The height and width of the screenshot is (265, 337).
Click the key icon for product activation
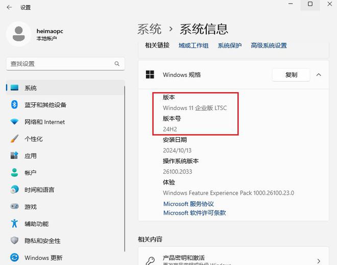[x=150, y=261]
